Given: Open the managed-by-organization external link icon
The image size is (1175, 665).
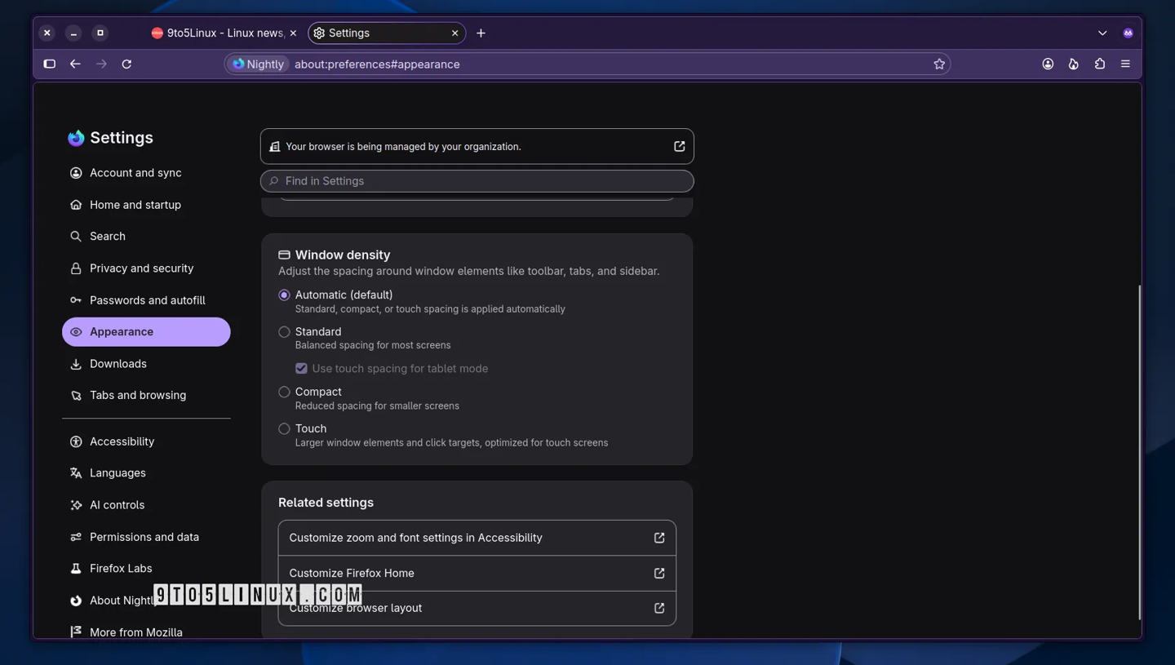Looking at the screenshot, I should tap(679, 146).
